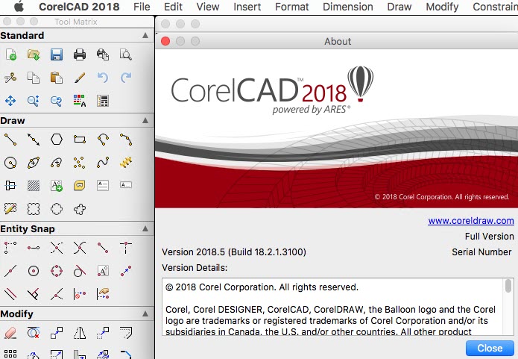Select the Circle tool in Draw
This screenshot has width=518, height=359.
tap(10, 163)
